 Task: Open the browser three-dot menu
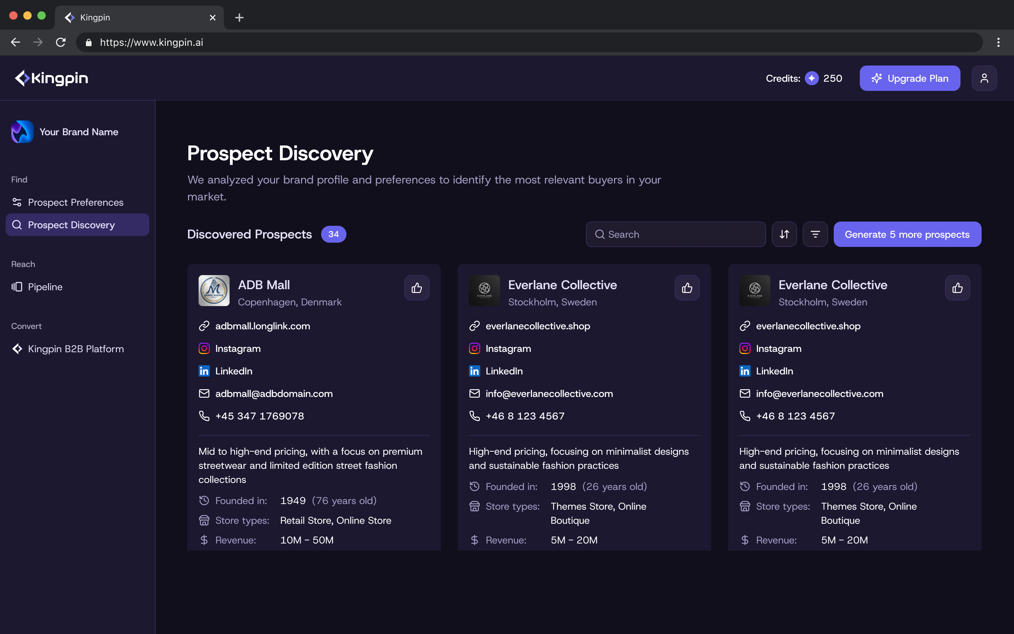[998, 42]
